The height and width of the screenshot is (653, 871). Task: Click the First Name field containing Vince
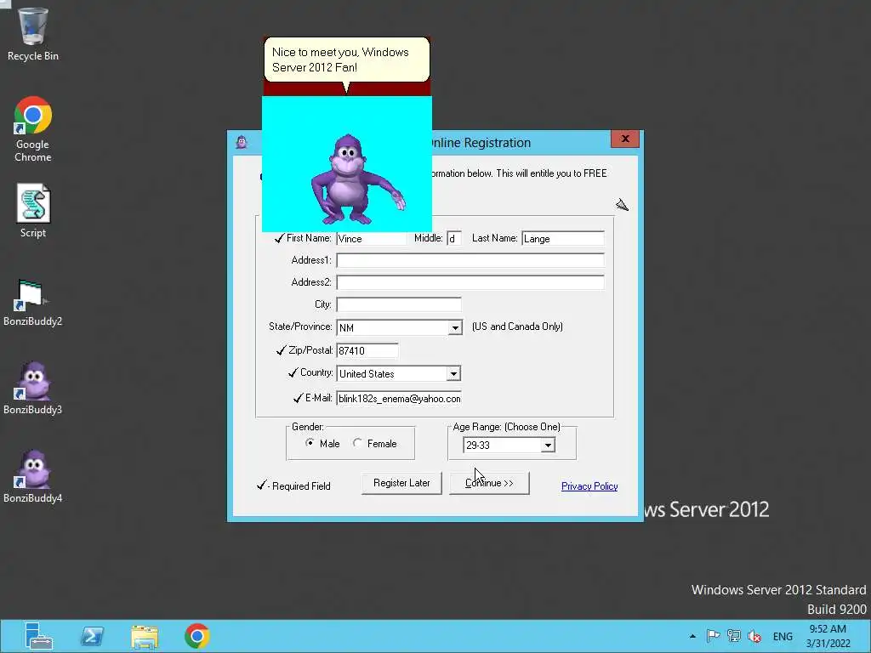(x=372, y=239)
